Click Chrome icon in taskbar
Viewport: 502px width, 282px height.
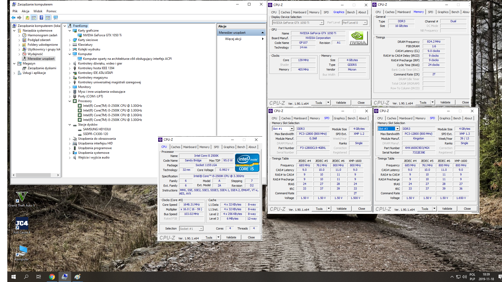pos(52,277)
